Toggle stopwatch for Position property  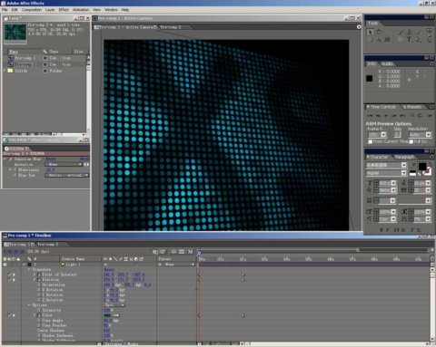point(39,280)
